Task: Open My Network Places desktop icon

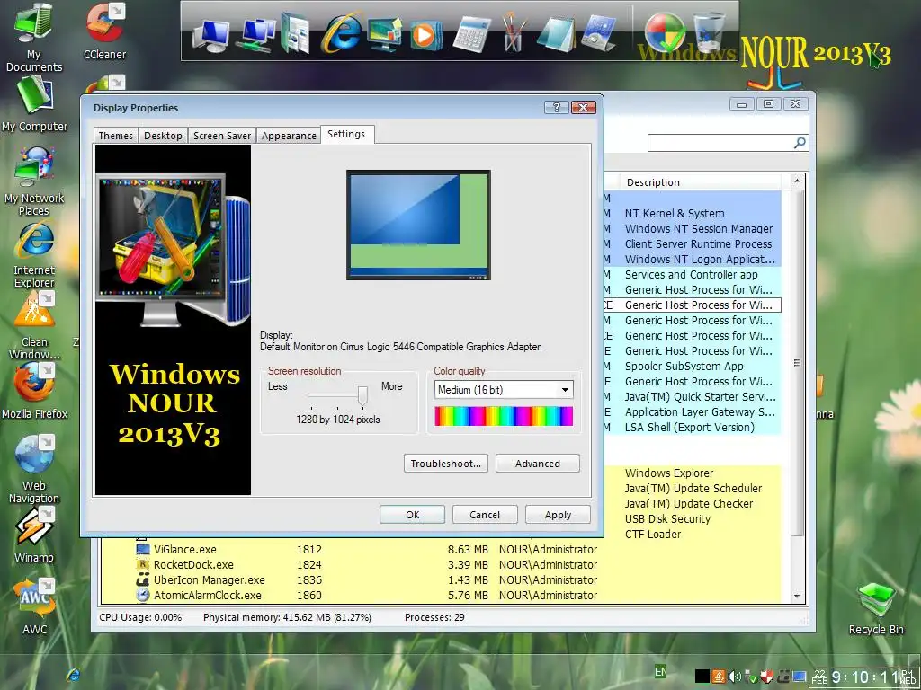Action: coord(34,181)
